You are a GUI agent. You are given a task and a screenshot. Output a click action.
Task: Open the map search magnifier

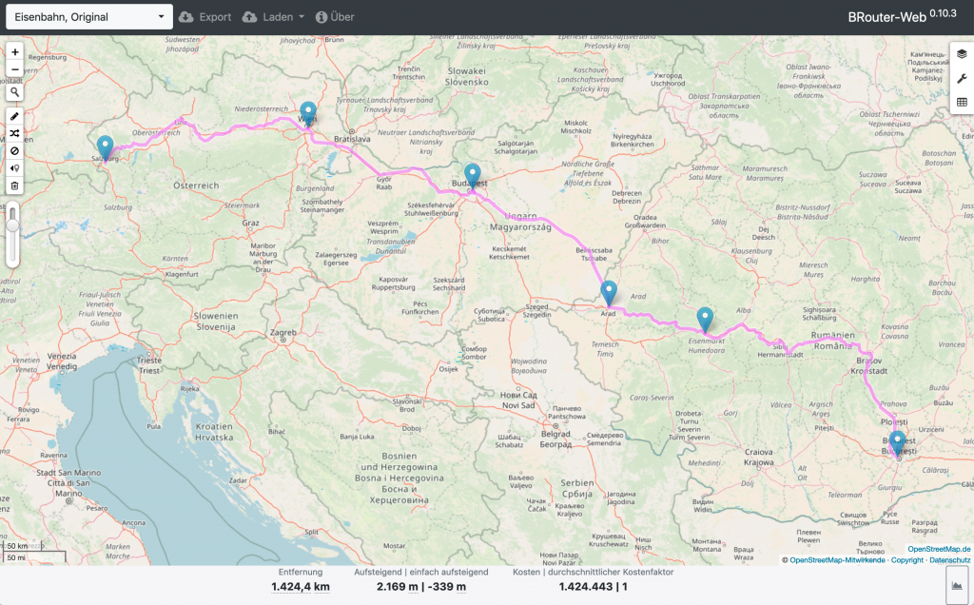(x=15, y=92)
